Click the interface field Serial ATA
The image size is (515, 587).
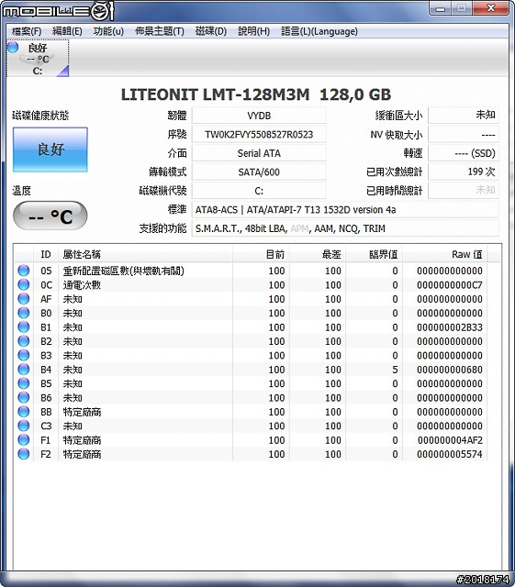tap(259, 153)
